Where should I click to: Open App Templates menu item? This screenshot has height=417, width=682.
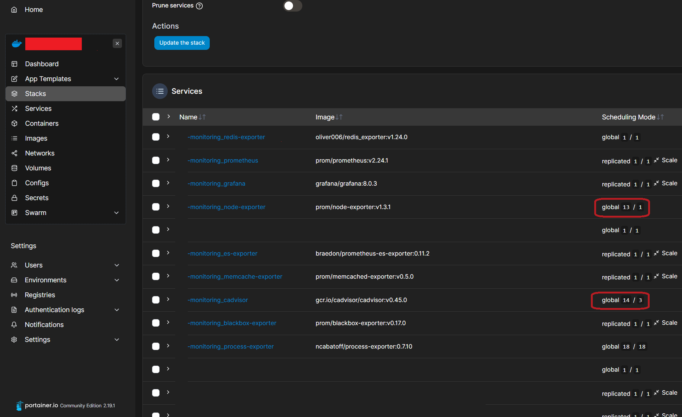pos(48,78)
